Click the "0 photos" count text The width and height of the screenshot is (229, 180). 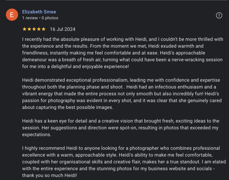tap(50, 18)
